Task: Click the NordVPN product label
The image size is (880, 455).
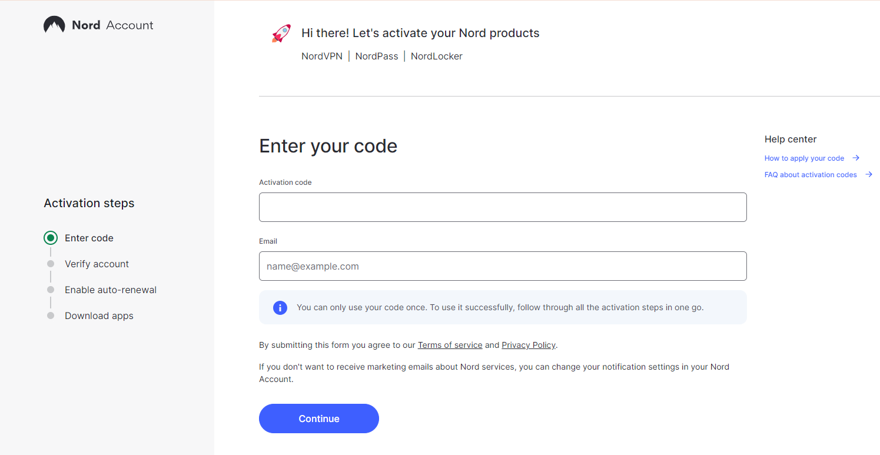Action: point(322,57)
